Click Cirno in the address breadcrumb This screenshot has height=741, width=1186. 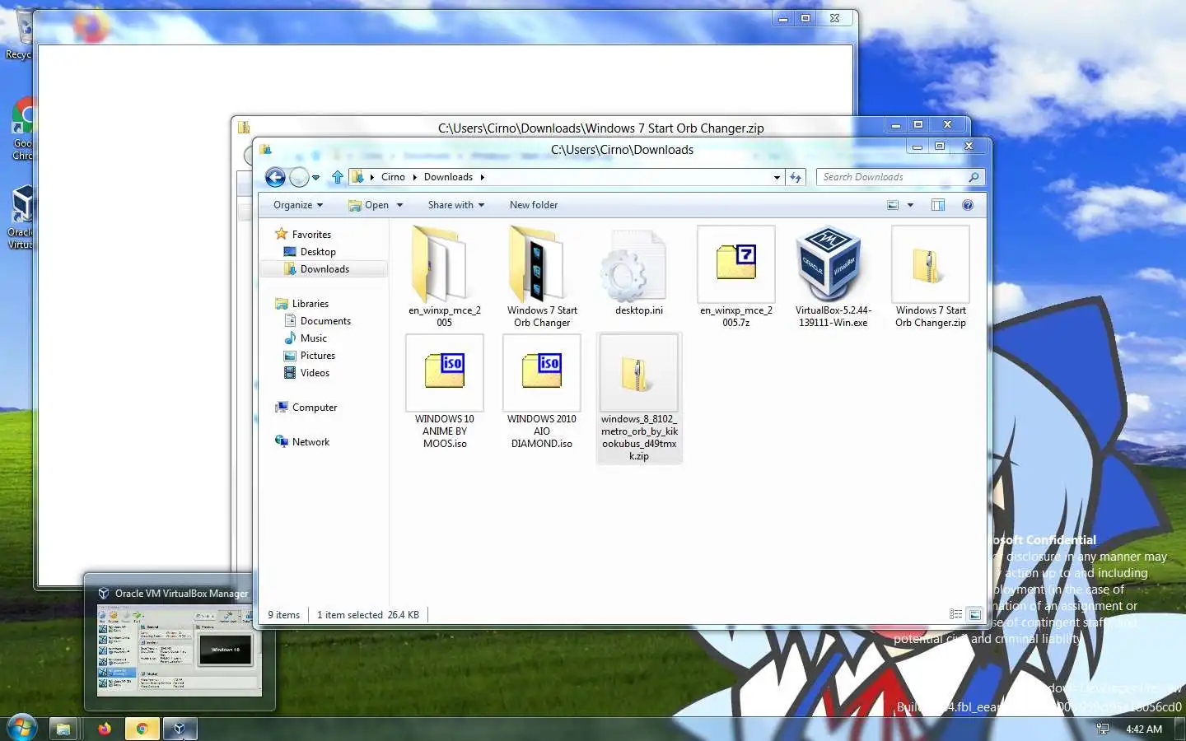coord(393,177)
